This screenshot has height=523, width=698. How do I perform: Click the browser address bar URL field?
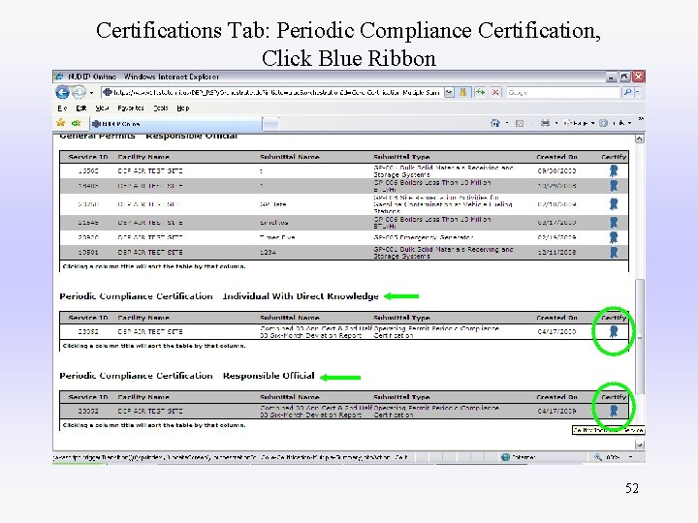[x=272, y=93]
